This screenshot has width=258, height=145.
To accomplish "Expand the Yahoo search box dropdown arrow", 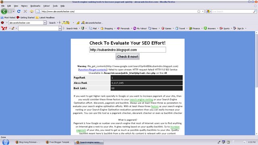I will (60, 29).
